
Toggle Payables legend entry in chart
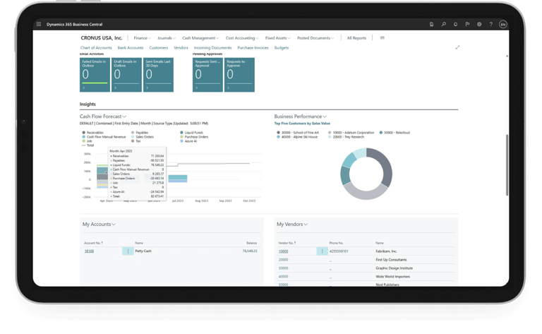click(140, 133)
